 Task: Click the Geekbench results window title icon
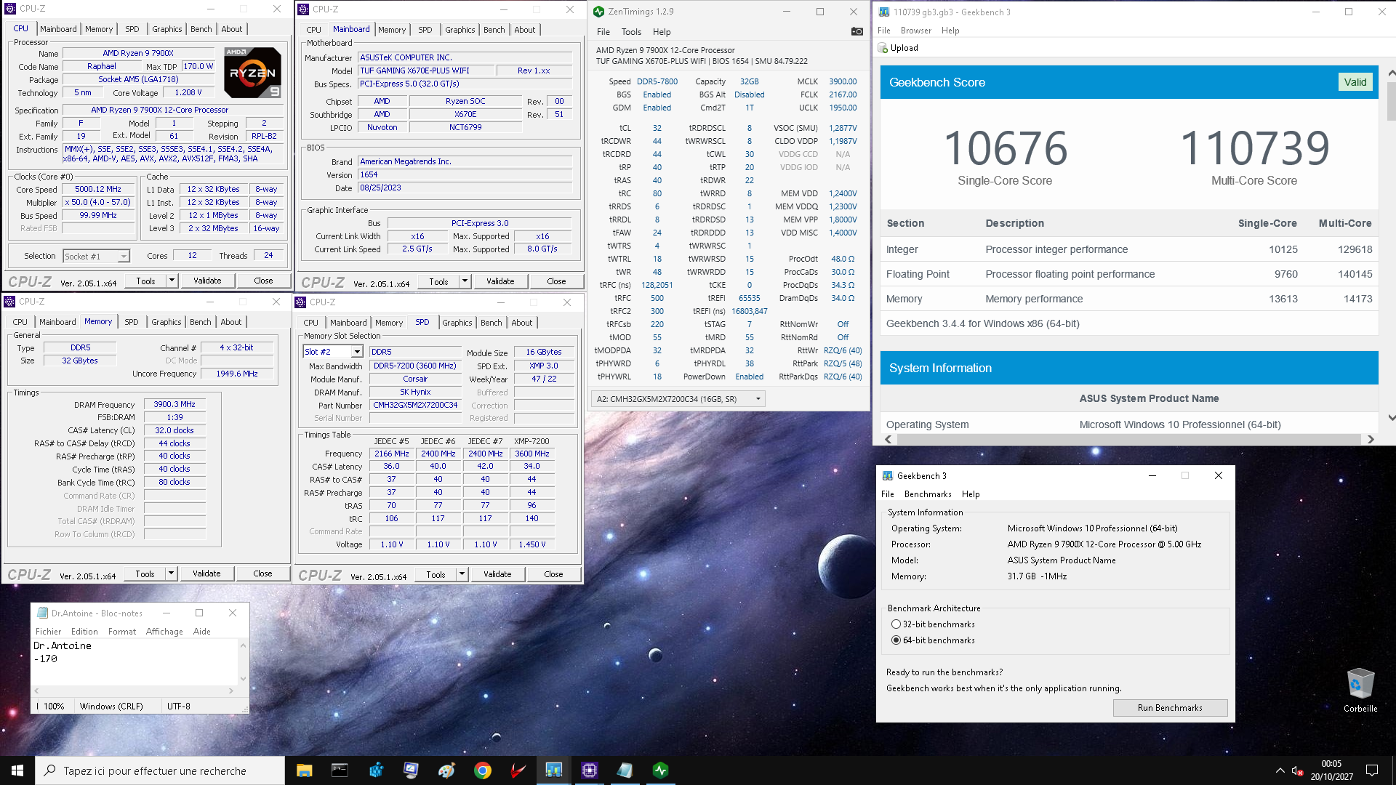884,12
